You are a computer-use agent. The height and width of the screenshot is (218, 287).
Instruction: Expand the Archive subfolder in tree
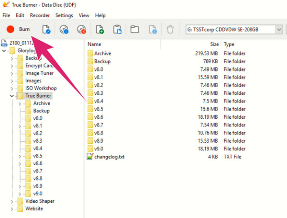(x=20, y=103)
